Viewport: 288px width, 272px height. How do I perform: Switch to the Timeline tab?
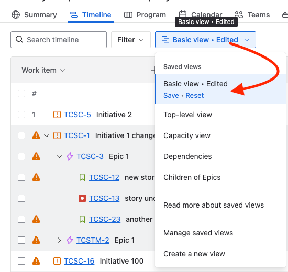point(91,15)
